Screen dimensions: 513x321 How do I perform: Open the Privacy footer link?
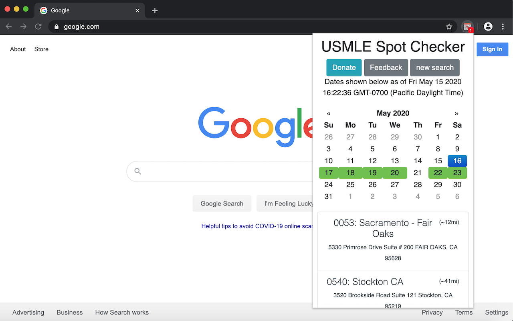click(x=432, y=312)
